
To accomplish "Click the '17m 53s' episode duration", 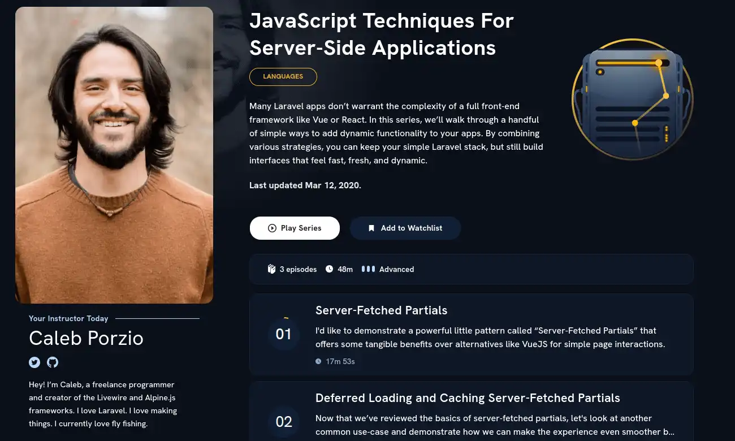I will pyautogui.click(x=340, y=361).
